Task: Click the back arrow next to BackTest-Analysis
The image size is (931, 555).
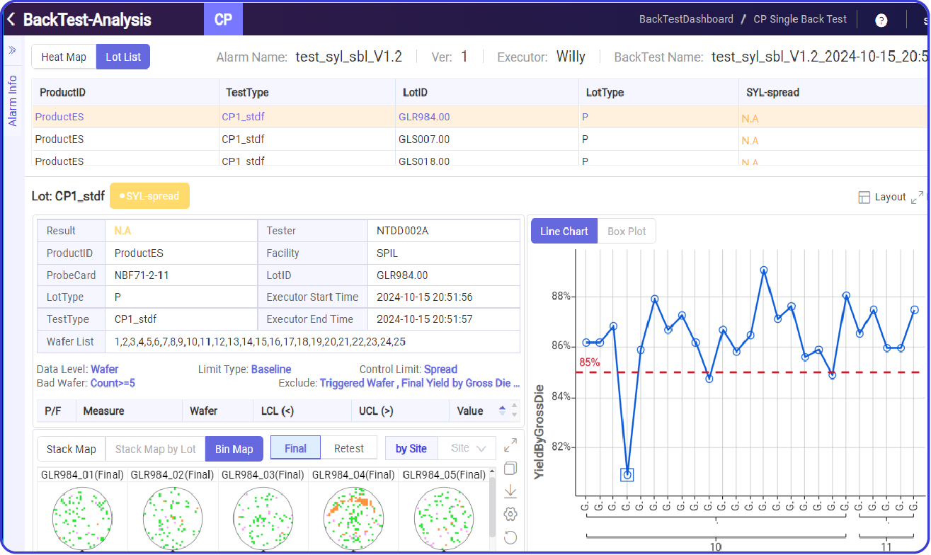Action: point(10,19)
